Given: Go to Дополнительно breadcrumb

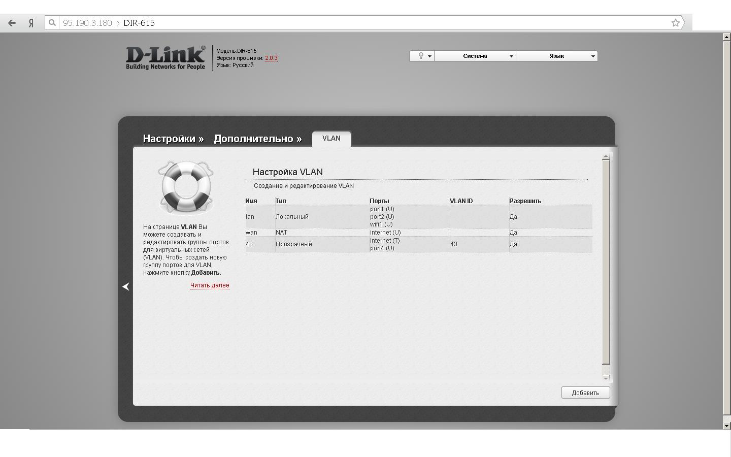Looking at the screenshot, I should click(253, 139).
